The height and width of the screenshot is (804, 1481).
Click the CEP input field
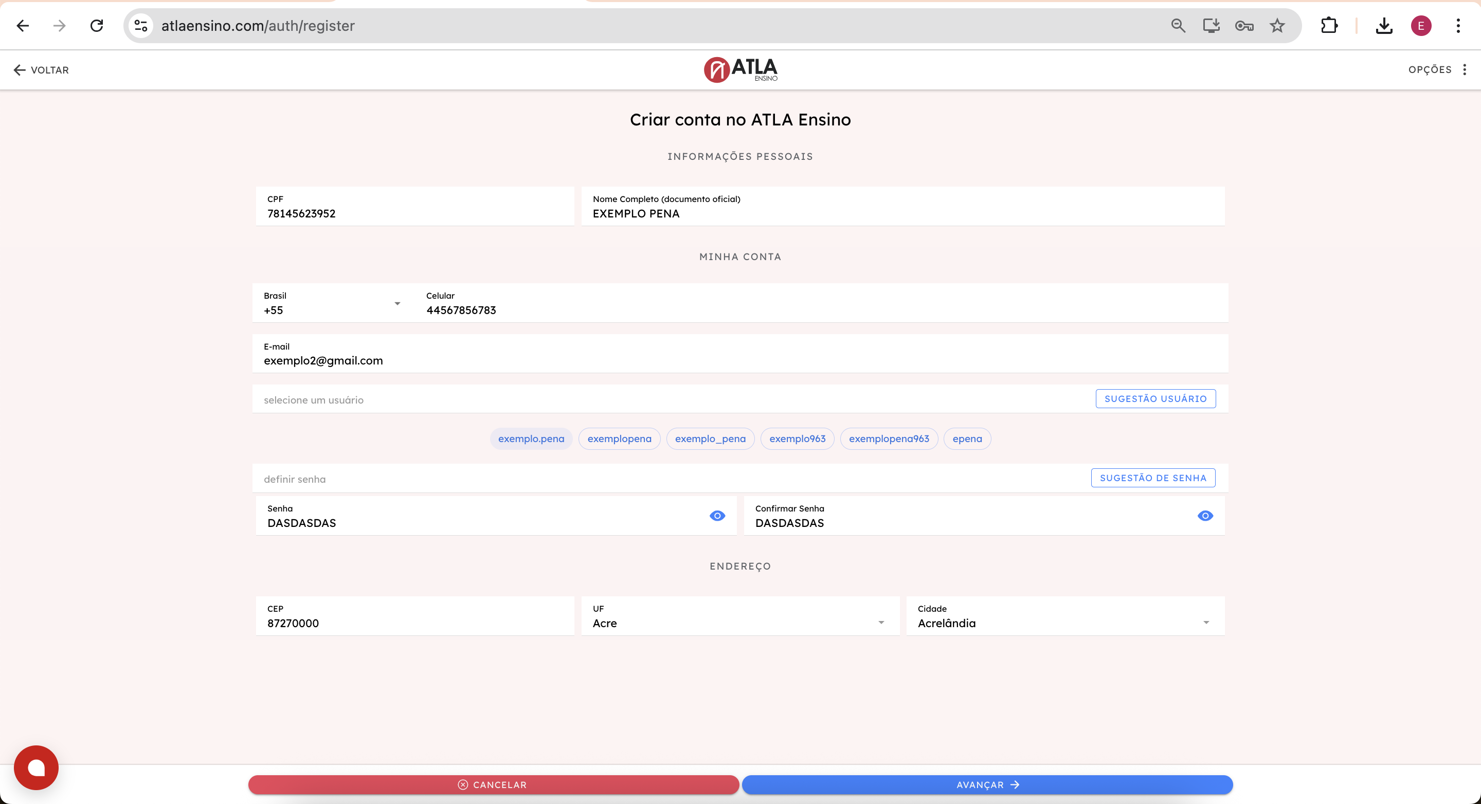[414, 616]
